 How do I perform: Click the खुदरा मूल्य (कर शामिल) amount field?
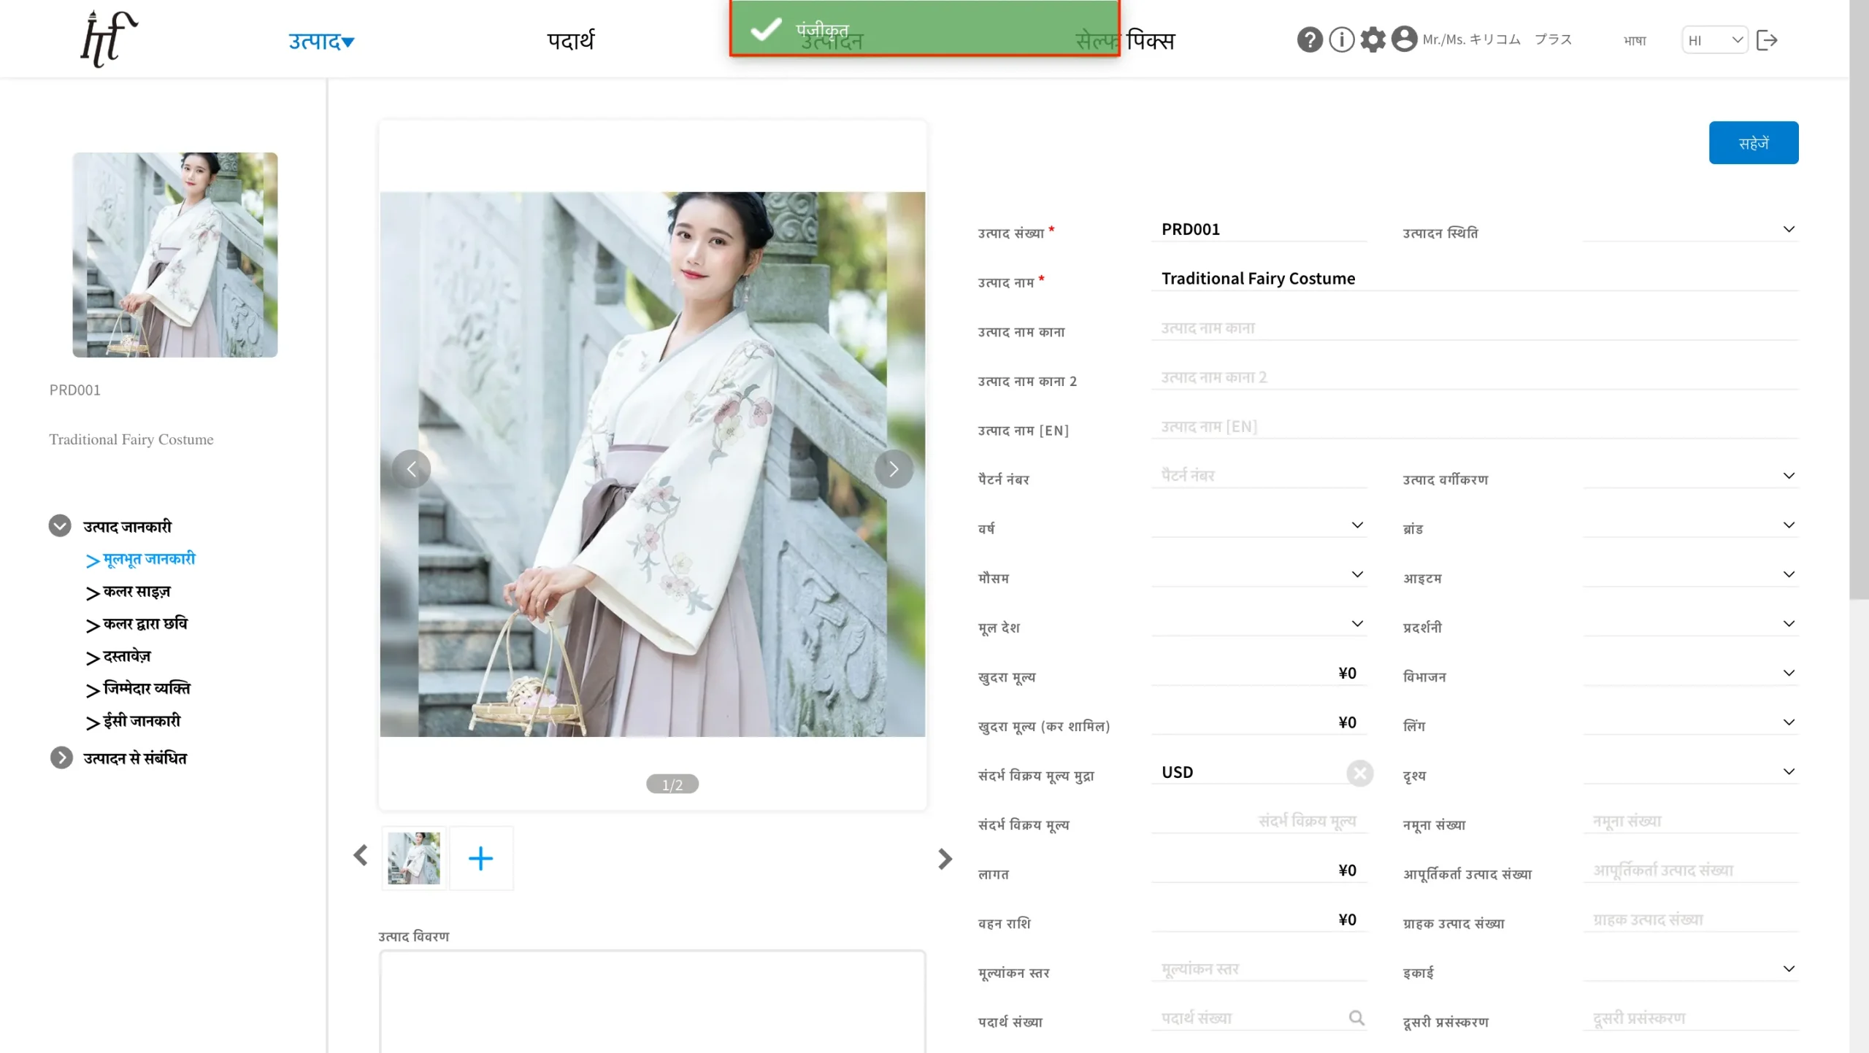(1259, 722)
